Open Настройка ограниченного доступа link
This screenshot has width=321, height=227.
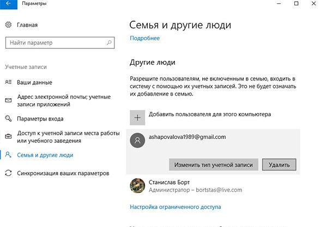pos(175,207)
